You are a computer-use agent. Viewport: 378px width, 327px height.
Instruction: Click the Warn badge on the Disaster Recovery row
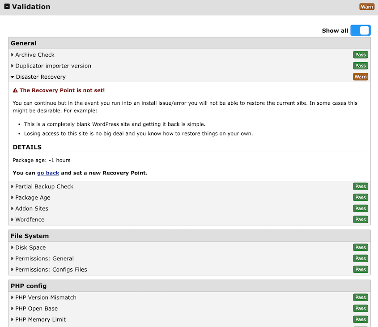click(361, 76)
